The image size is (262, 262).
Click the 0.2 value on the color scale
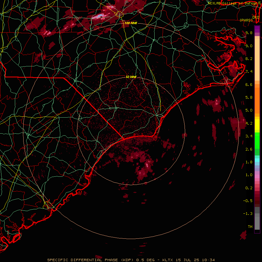click(x=249, y=188)
